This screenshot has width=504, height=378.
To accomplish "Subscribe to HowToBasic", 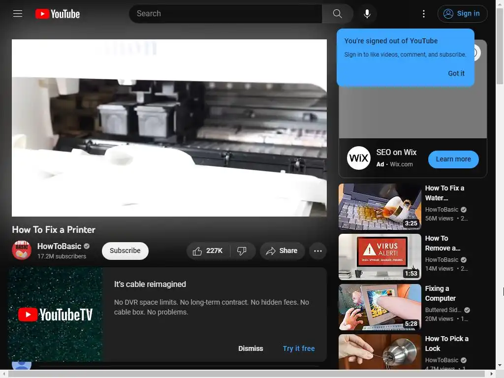I will coord(125,251).
